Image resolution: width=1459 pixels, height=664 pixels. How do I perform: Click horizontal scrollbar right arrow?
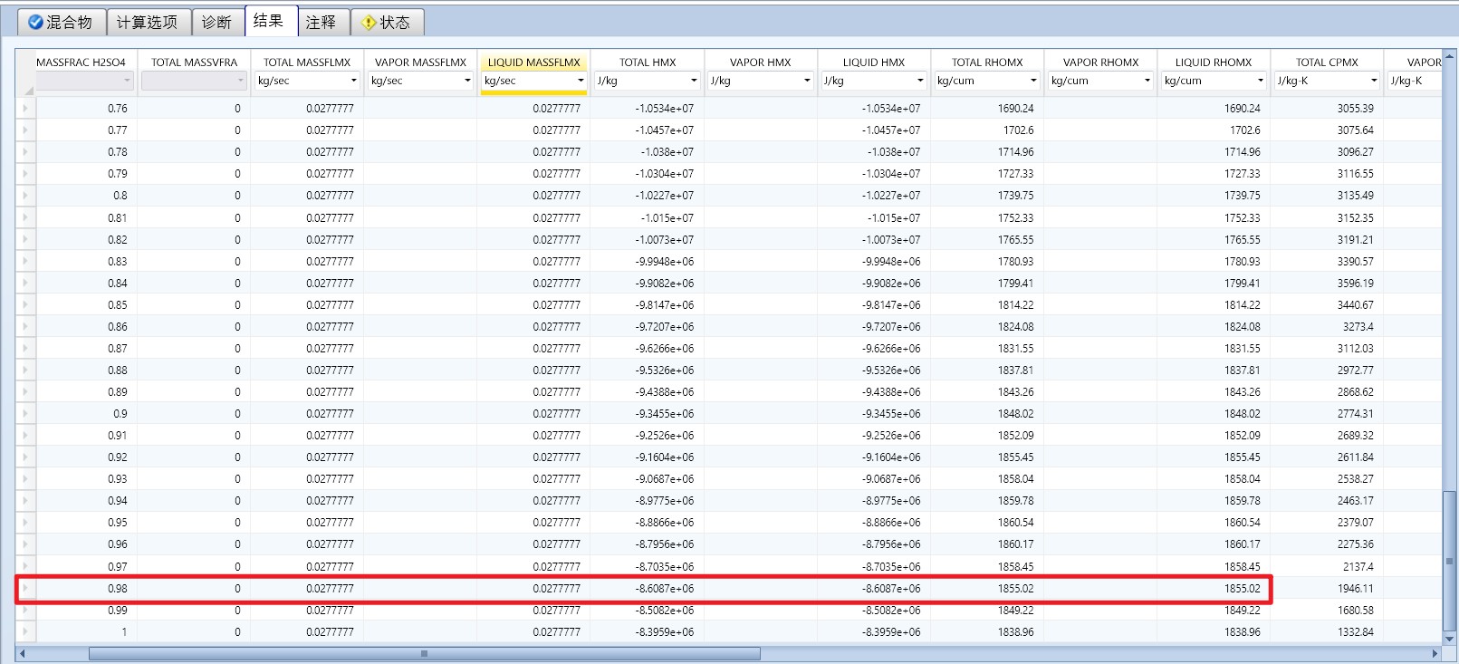point(1435,653)
